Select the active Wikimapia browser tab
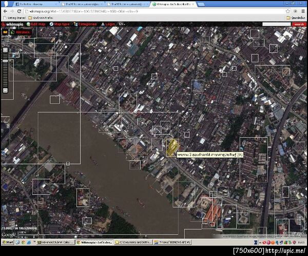Screen dimensions: 308x256 click(x=174, y=4)
